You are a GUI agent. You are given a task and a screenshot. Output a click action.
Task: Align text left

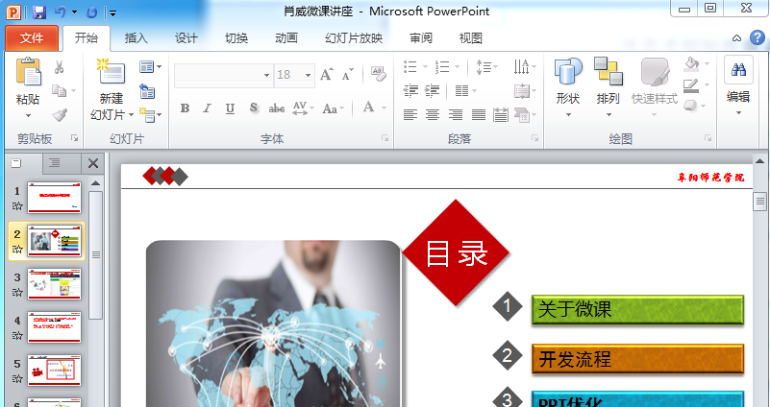(x=410, y=115)
